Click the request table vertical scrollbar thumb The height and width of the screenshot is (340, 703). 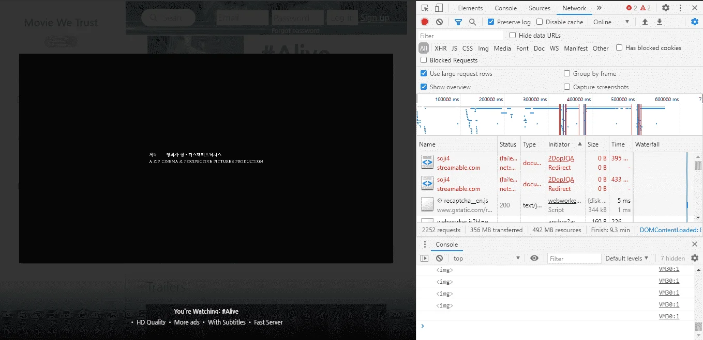click(698, 165)
